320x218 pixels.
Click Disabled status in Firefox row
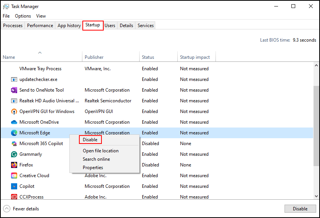pos(150,165)
